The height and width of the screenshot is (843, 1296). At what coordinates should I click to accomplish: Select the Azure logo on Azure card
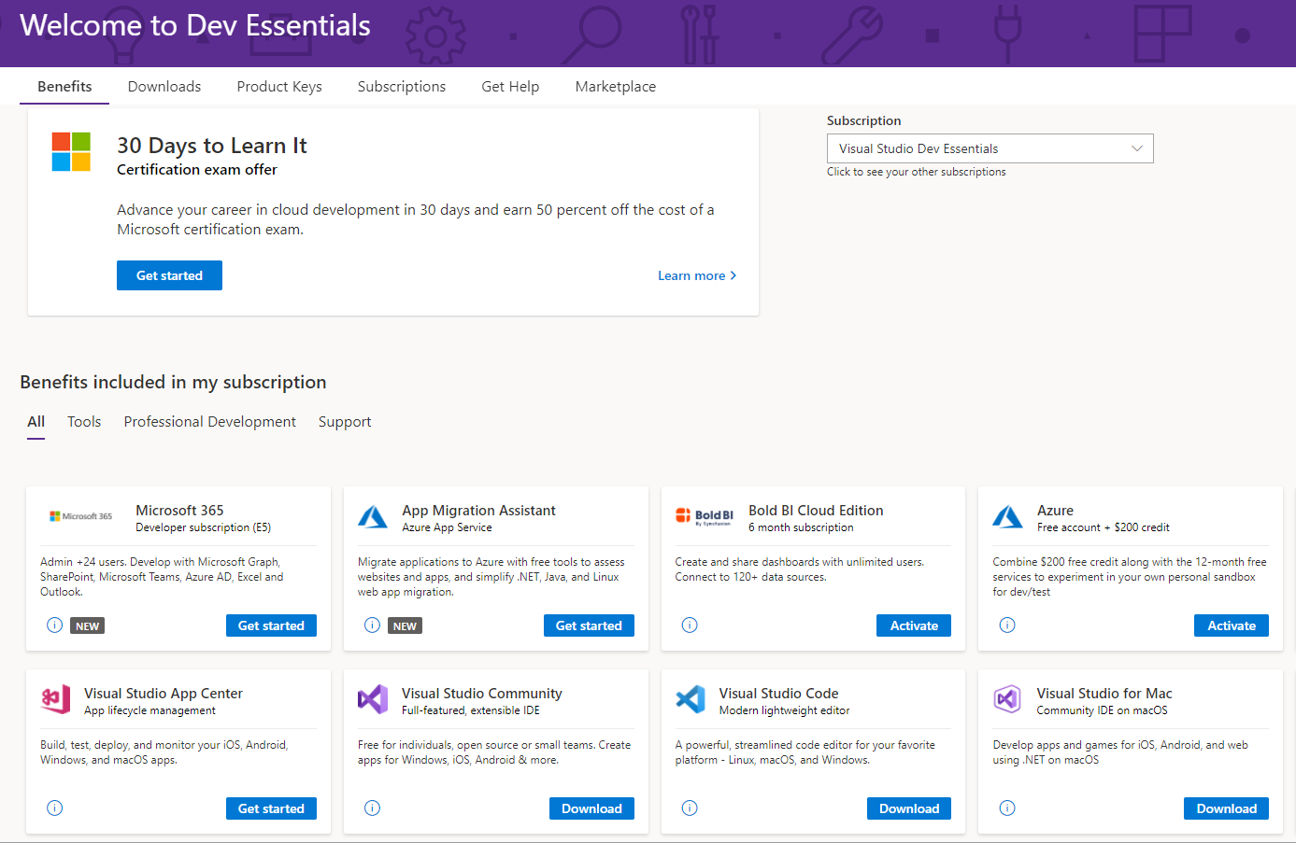pyautogui.click(x=1007, y=516)
